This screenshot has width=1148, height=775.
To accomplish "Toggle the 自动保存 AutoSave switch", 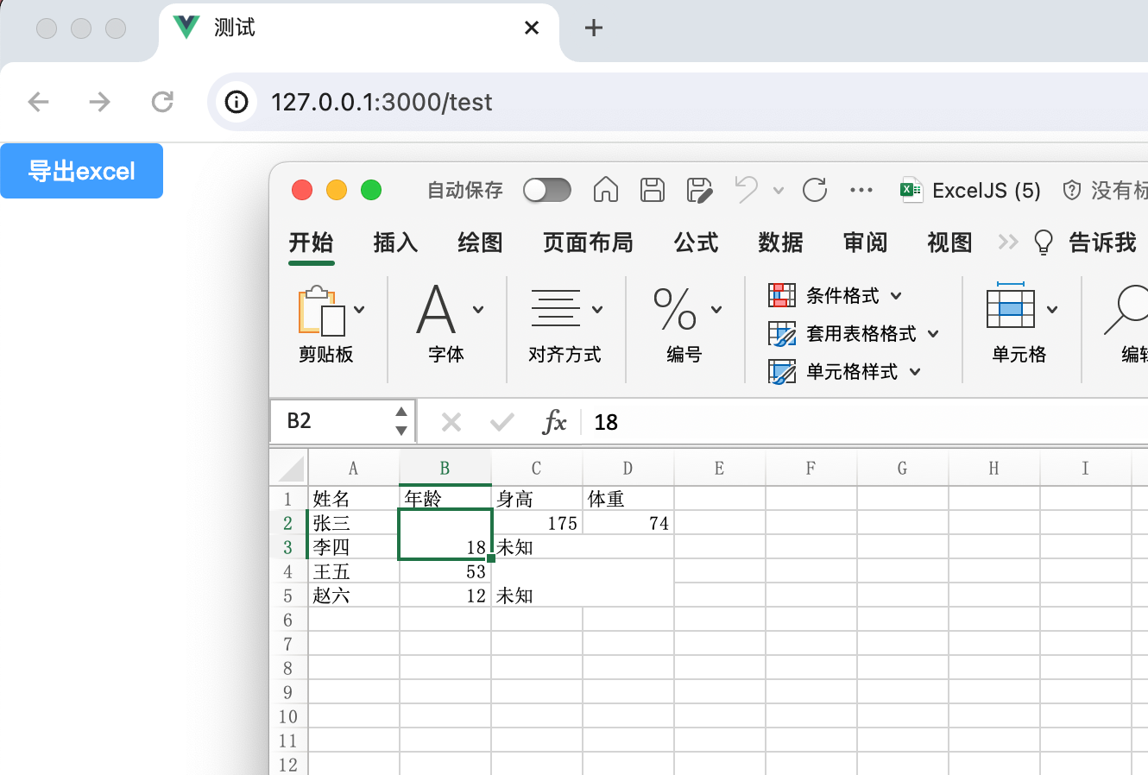I will pyautogui.click(x=547, y=190).
